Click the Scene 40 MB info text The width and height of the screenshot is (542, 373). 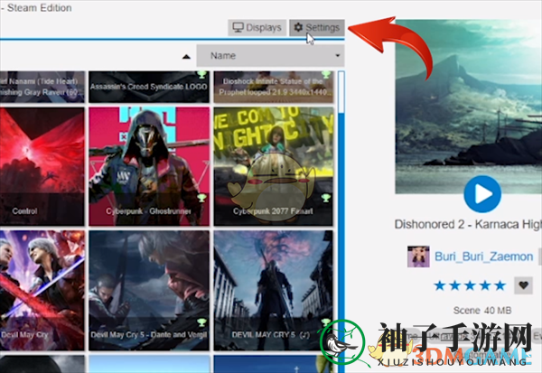click(x=482, y=311)
